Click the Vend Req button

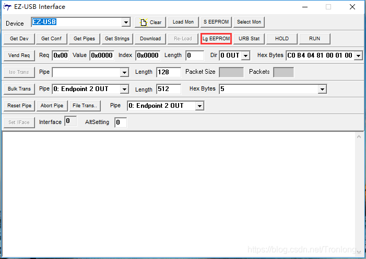click(19, 55)
